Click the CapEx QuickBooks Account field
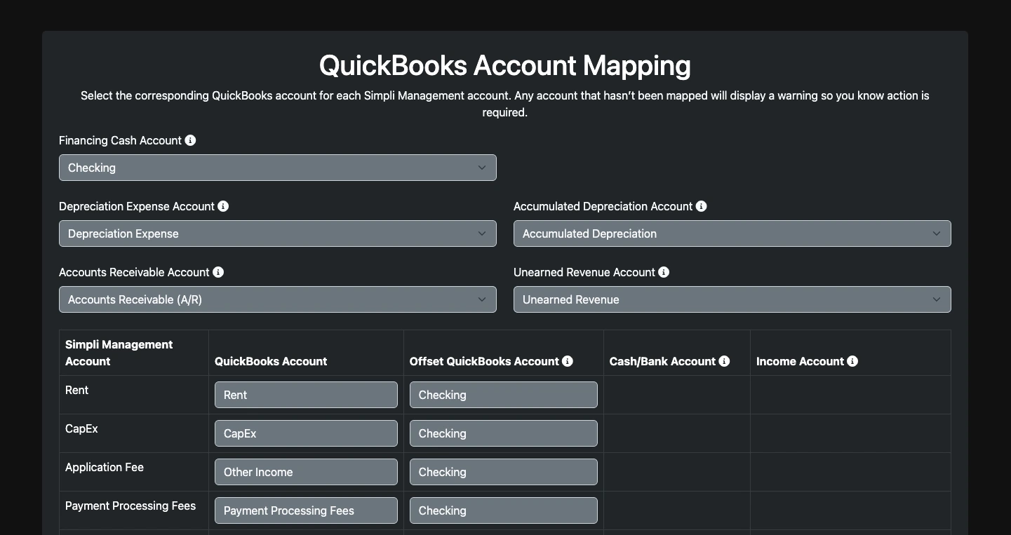The height and width of the screenshot is (535, 1011). click(305, 433)
